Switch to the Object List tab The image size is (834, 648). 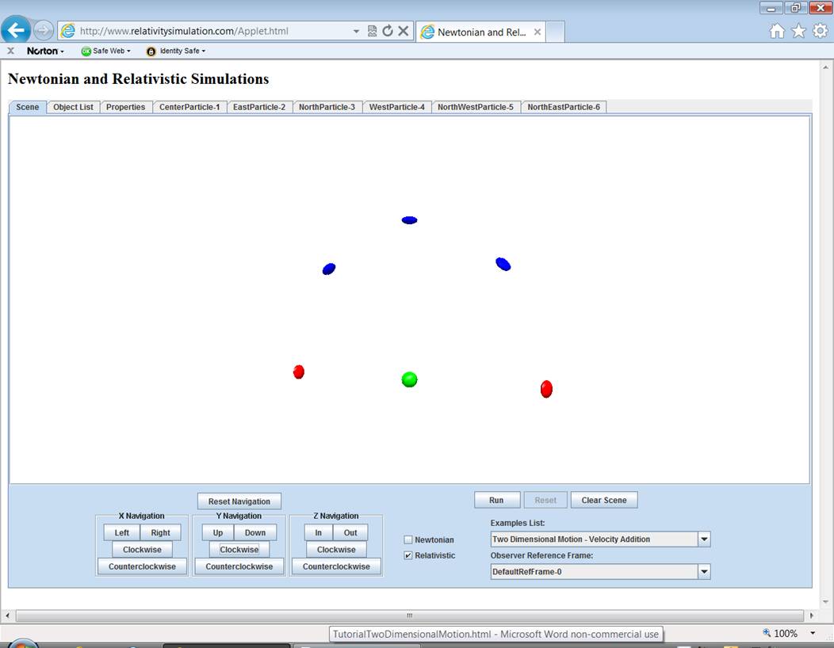point(73,107)
